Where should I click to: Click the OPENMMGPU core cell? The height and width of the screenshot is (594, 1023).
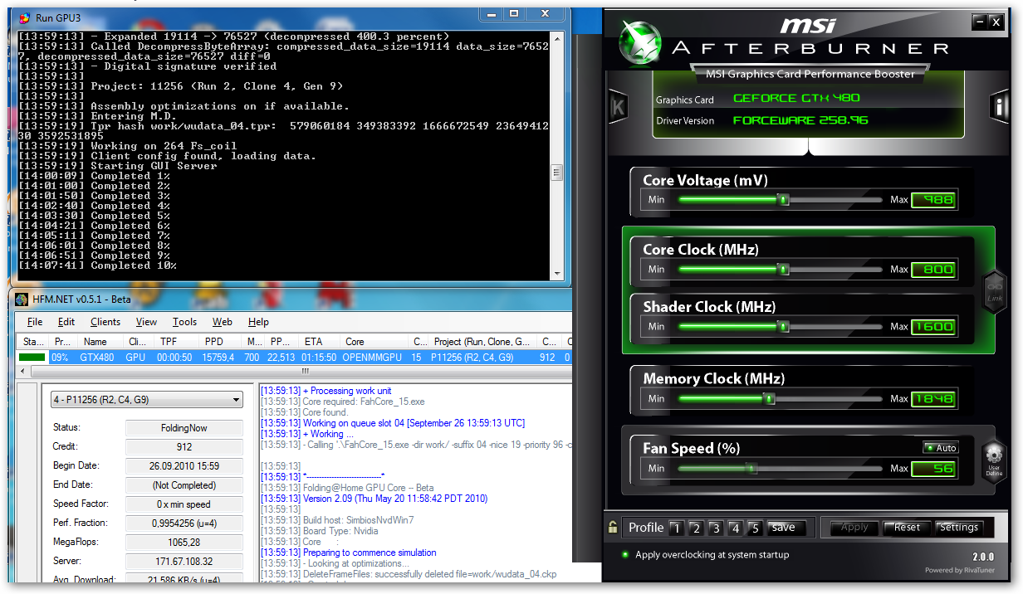point(375,358)
